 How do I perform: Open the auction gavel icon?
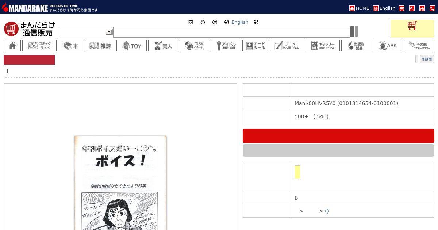412,8
